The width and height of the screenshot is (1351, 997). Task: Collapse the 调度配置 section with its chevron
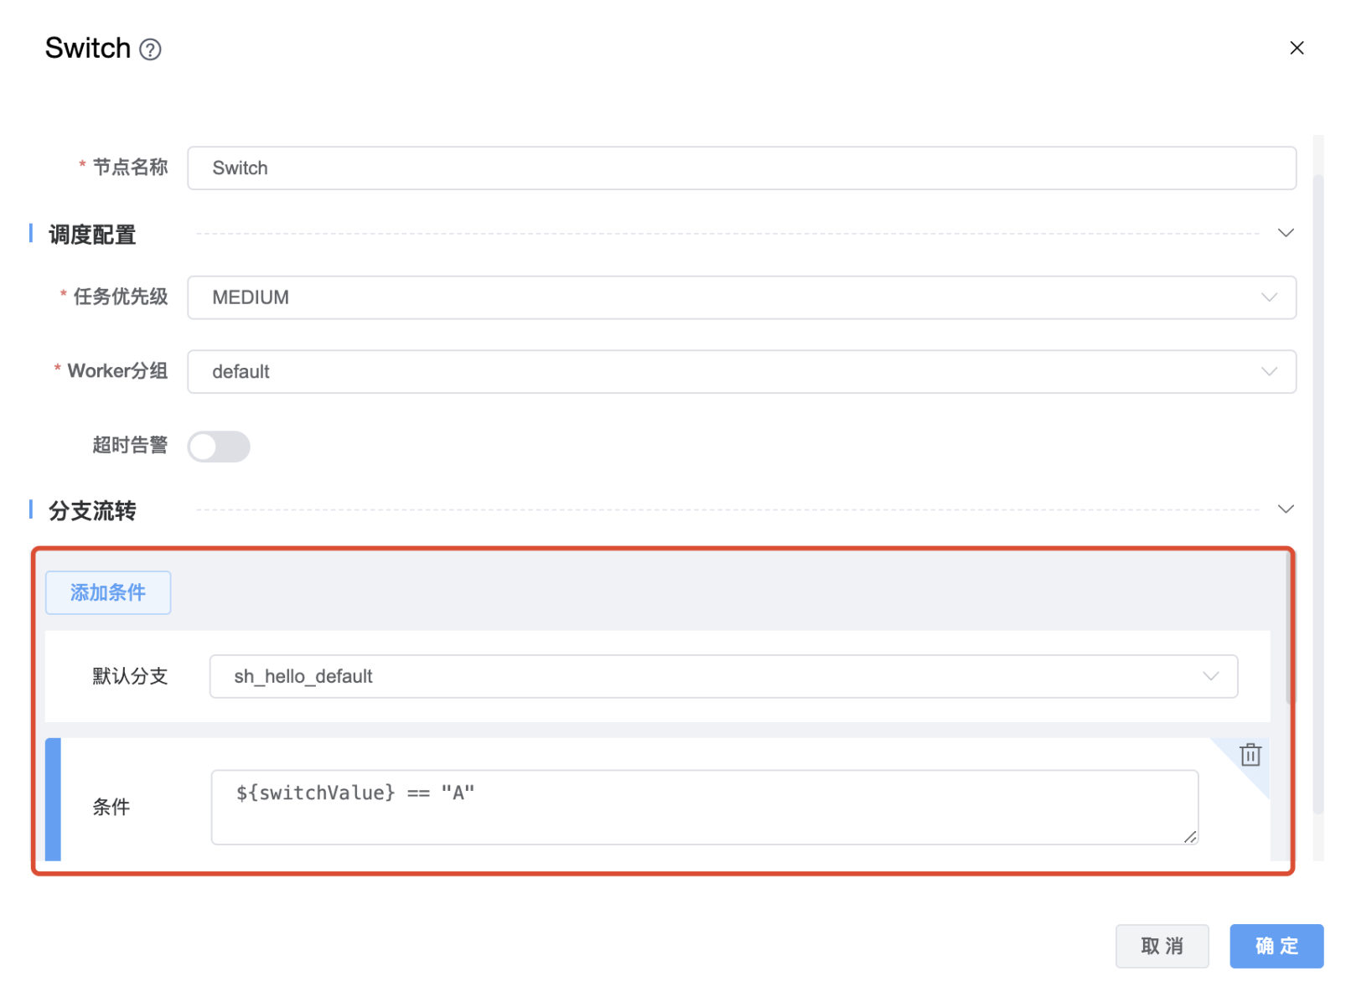point(1285,233)
